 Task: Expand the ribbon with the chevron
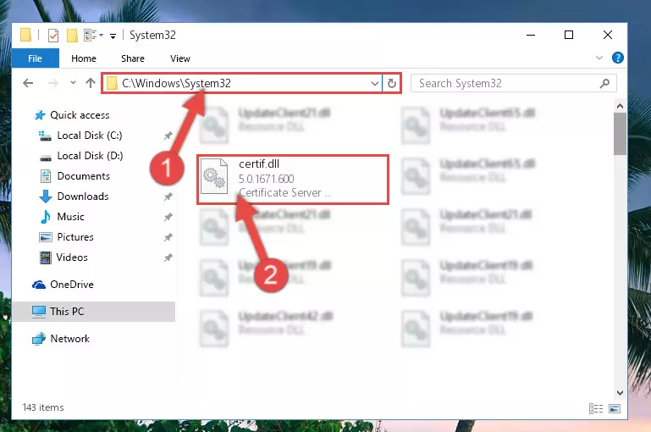tap(599, 58)
